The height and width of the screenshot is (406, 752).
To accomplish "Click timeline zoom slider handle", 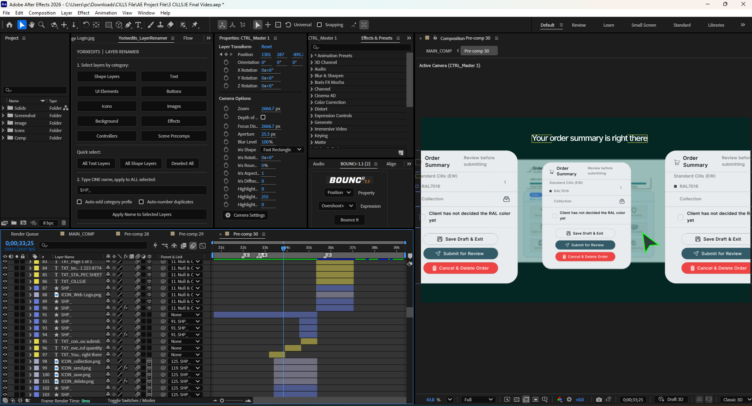I will point(222,401).
